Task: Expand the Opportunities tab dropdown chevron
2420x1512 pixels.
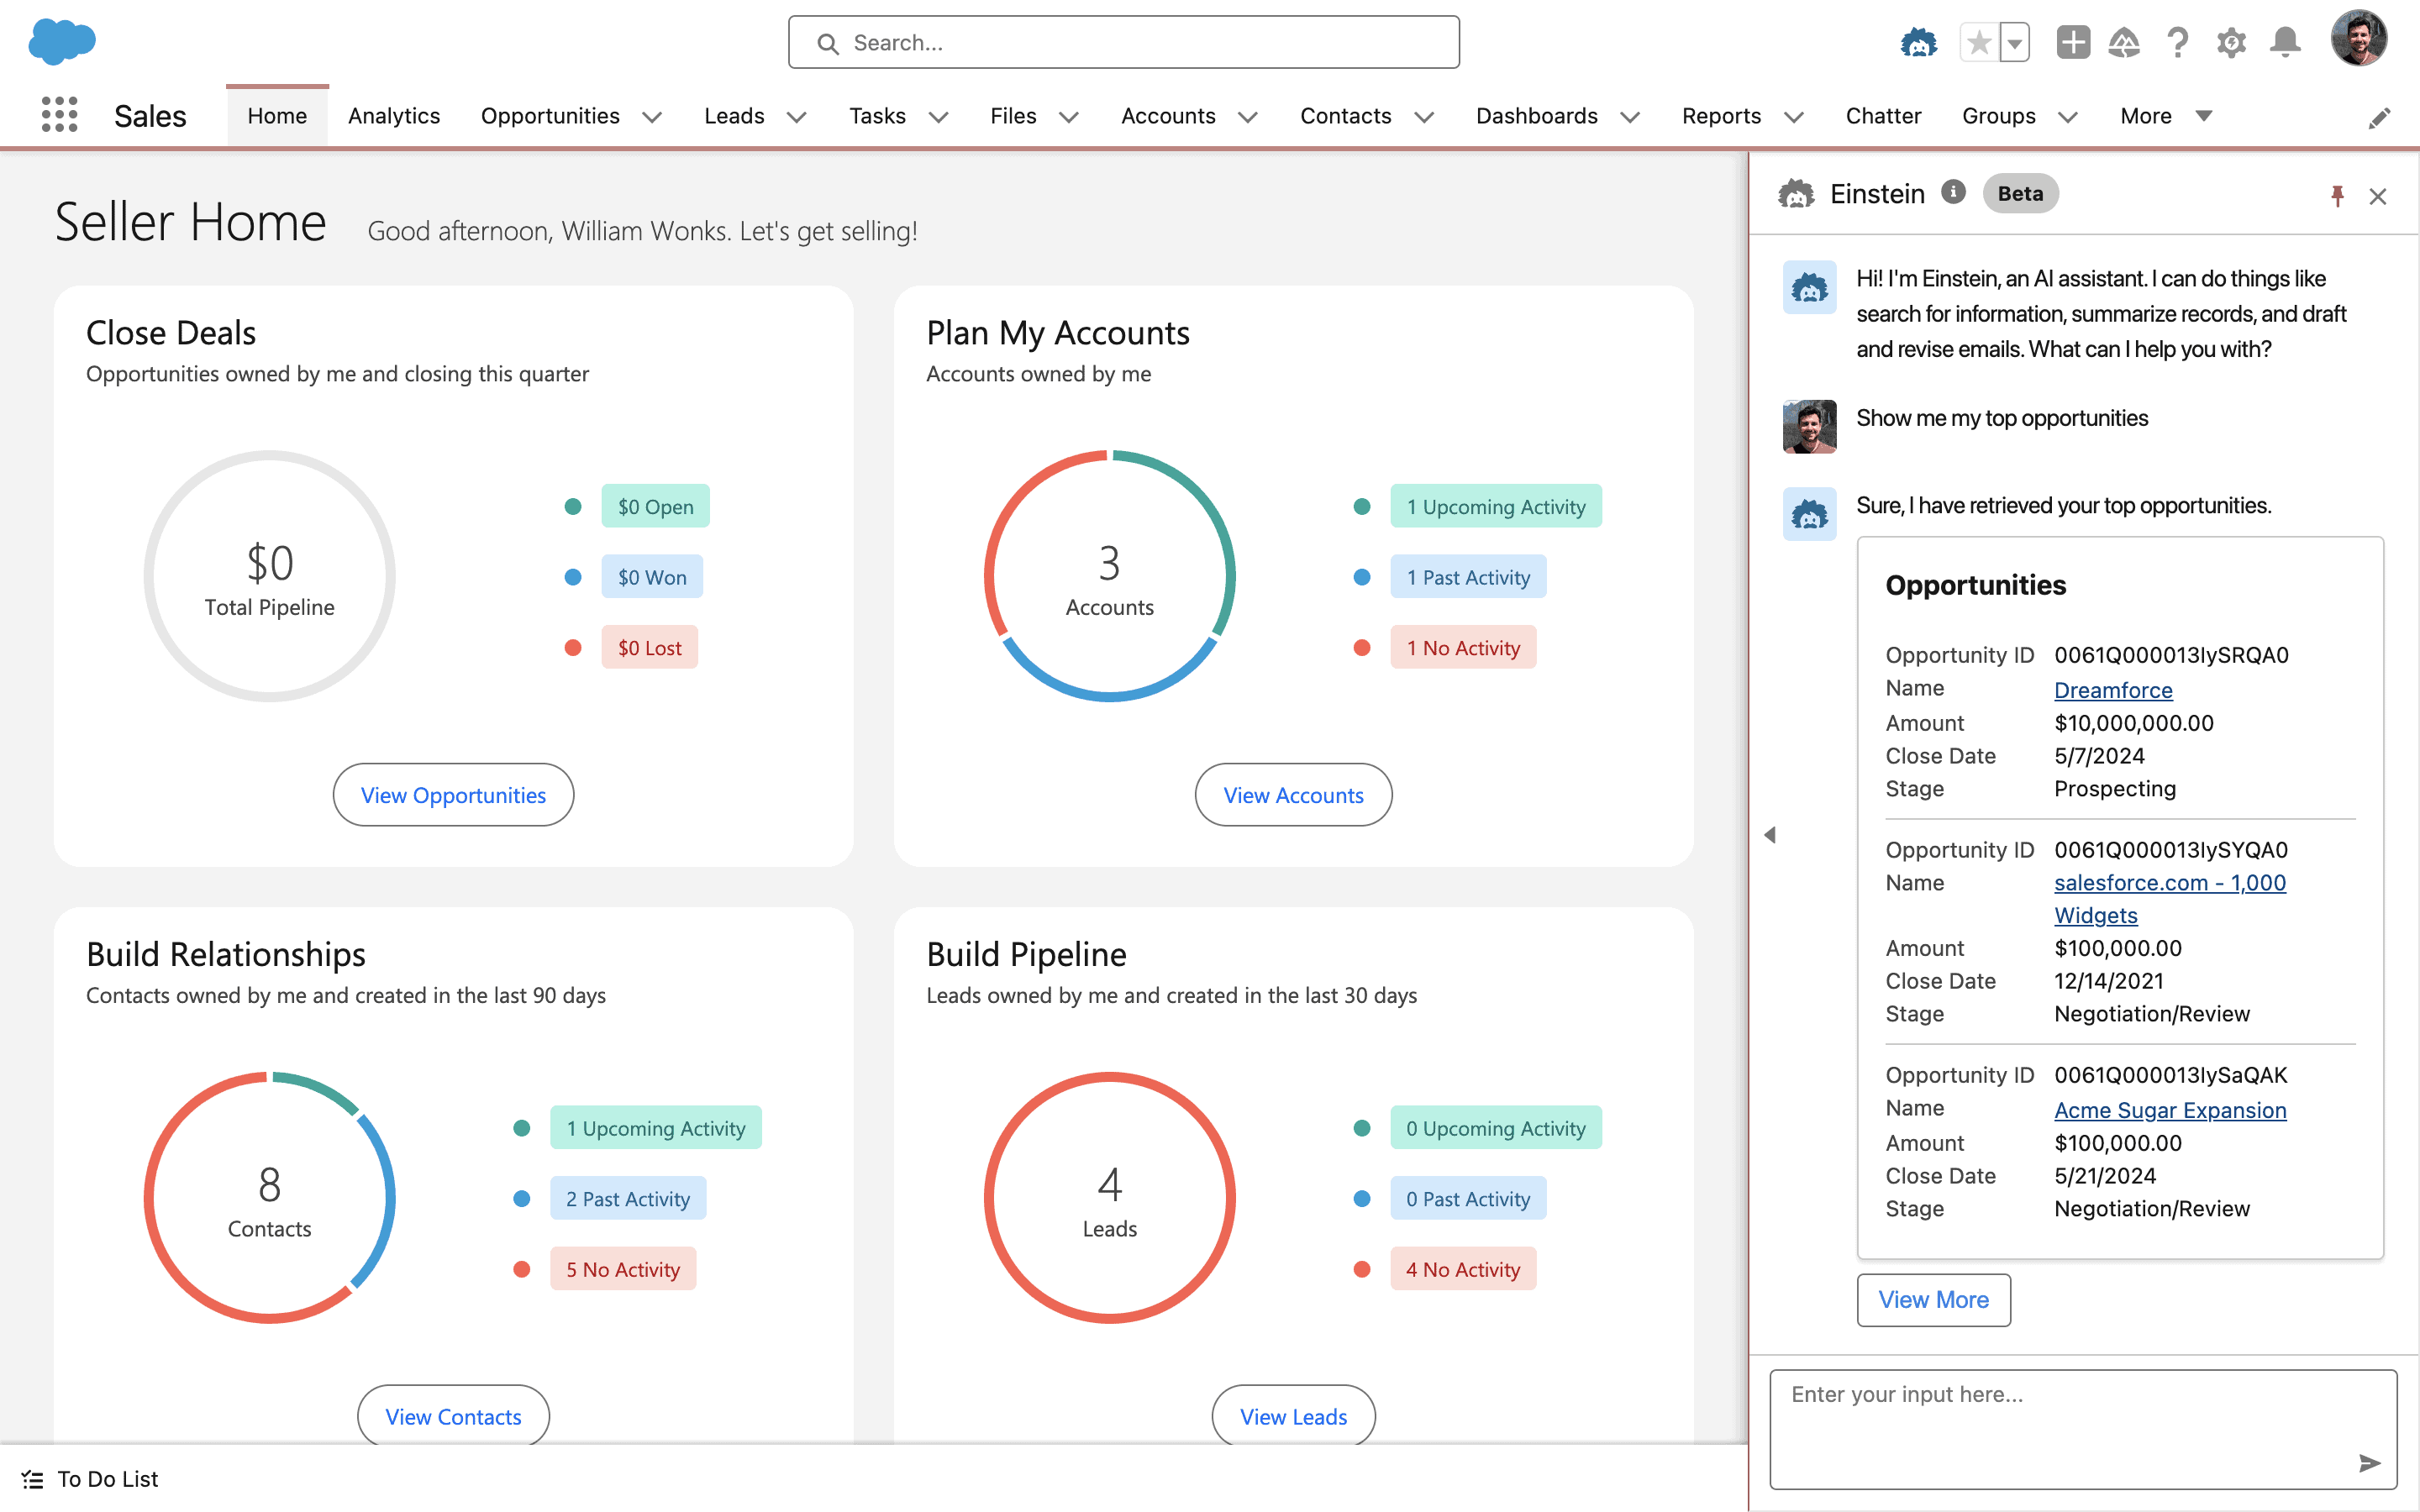Action: pyautogui.click(x=652, y=117)
